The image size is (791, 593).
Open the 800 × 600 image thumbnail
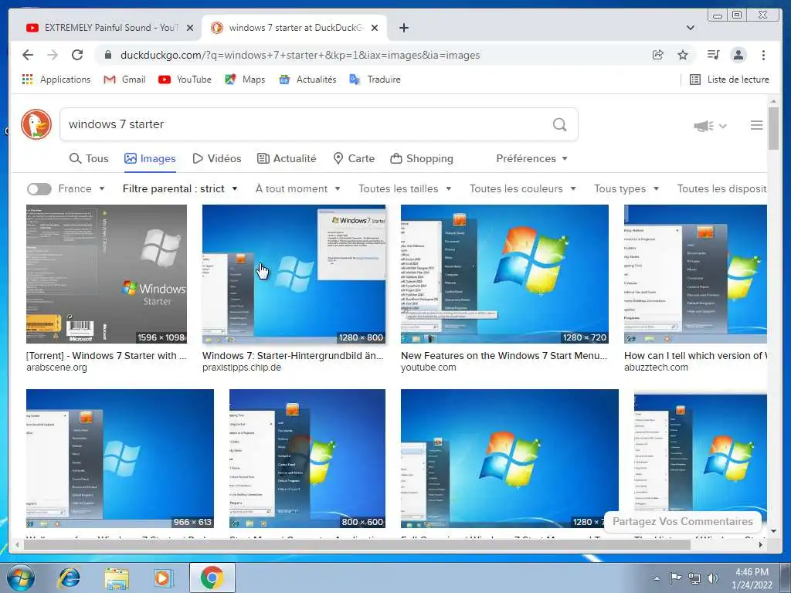(x=307, y=459)
